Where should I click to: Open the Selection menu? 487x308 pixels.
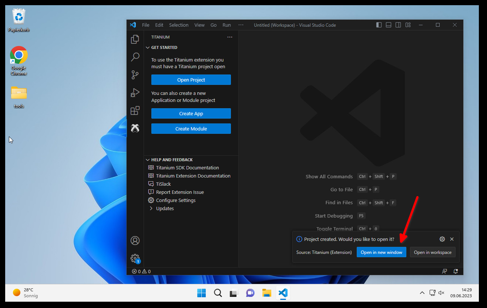coord(179,25)
